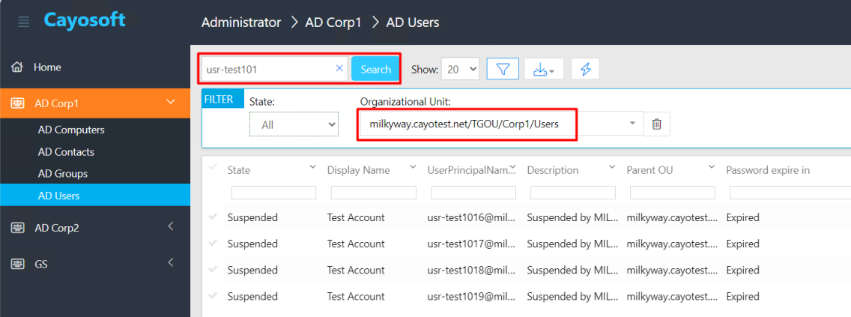
Task: Click the UserPrincipalName column filter field
Action: click(473, 193)
